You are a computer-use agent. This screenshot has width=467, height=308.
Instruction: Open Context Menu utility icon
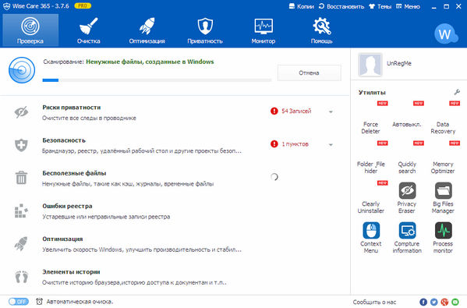click(x=371, y=230)
